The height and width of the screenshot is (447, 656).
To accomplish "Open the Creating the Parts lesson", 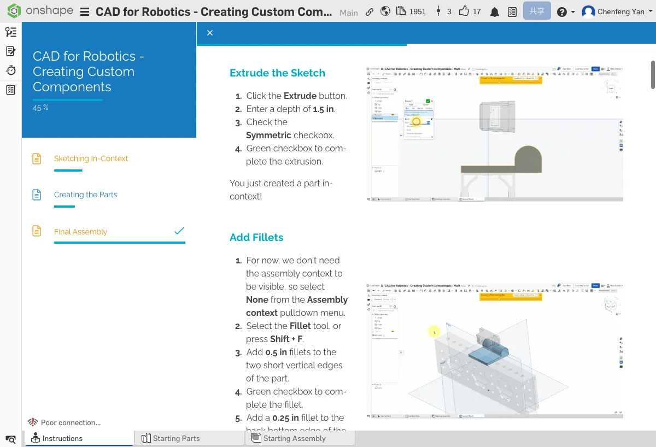I will pos(85,195).
